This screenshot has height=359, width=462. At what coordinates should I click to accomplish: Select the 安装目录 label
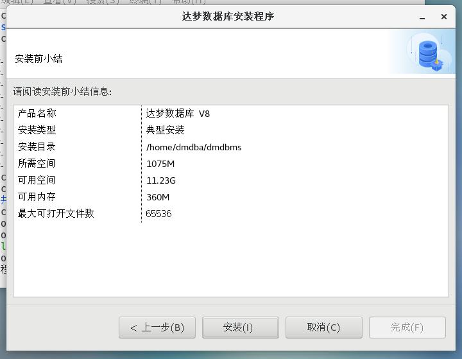click(37, 146)
